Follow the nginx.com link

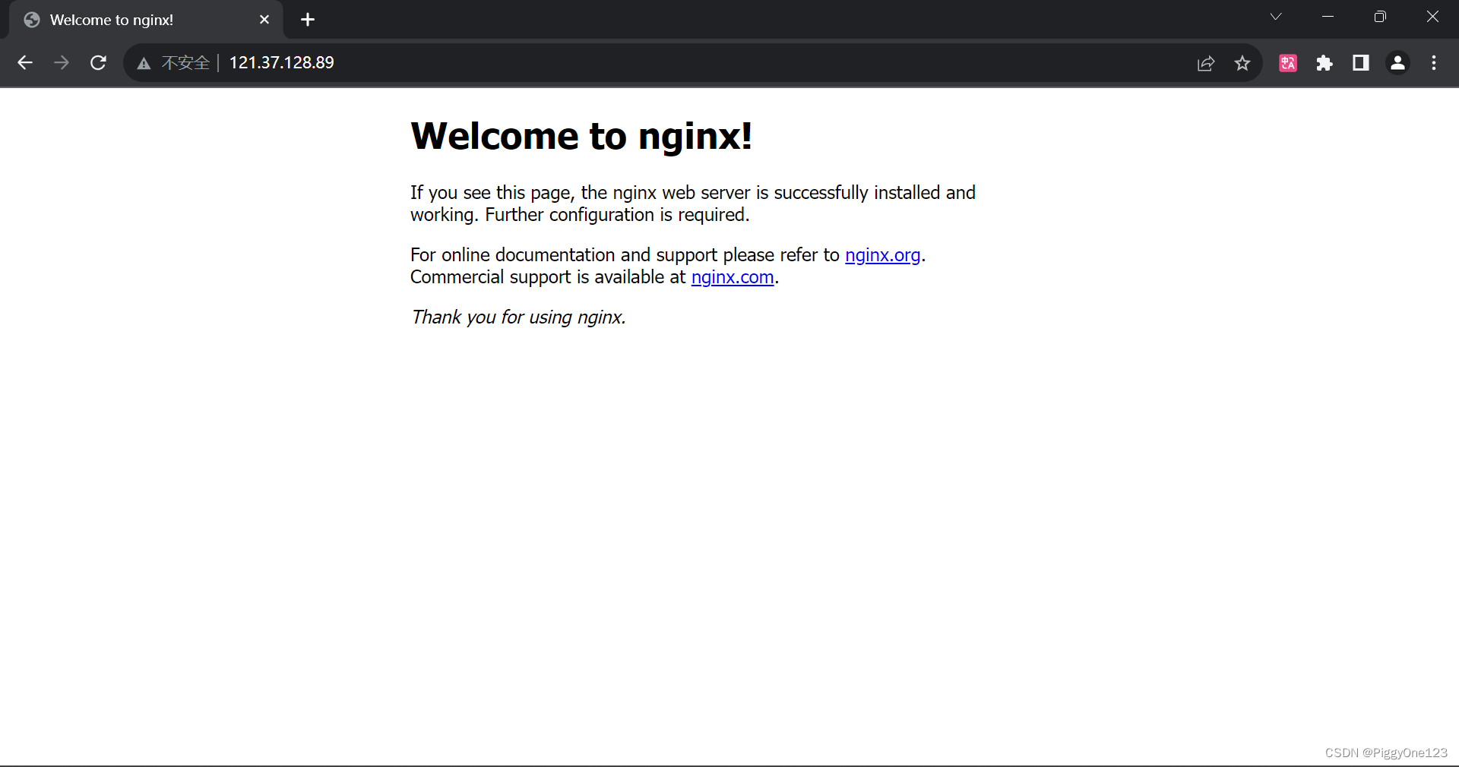(733, 277)
